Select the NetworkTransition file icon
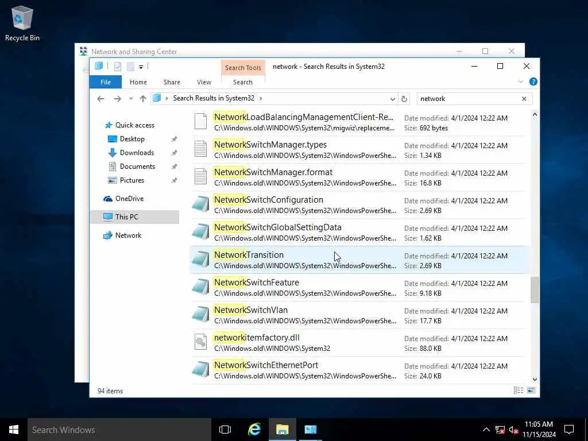 pos(200,260)
